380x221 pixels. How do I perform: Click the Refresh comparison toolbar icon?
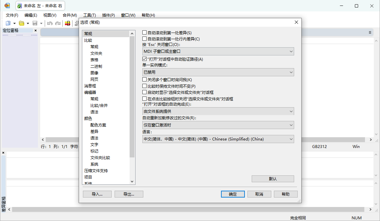[x=68, y=23]
